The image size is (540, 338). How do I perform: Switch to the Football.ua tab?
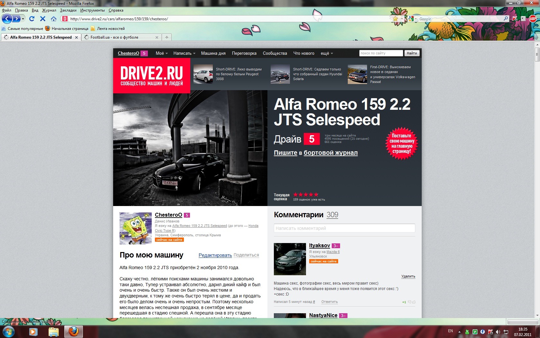pos(122,37)
